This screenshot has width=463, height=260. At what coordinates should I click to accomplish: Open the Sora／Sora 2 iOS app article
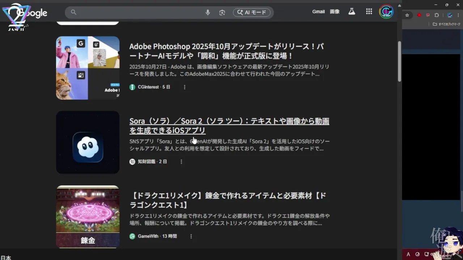pyautogui.click(x=229, y=126)
